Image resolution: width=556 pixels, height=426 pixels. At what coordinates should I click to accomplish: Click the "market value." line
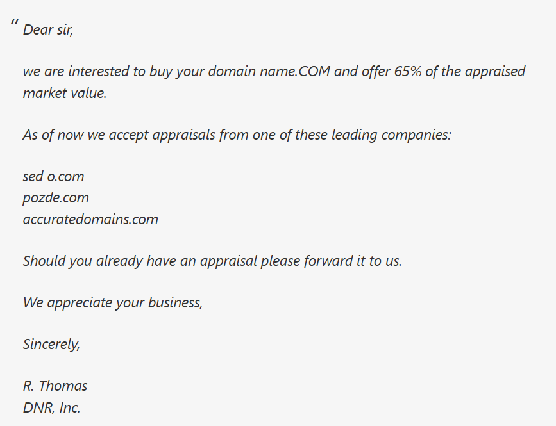[x=65, y=93]
